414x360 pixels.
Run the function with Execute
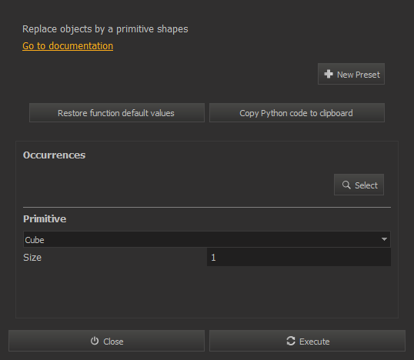[x=307, y=341]
